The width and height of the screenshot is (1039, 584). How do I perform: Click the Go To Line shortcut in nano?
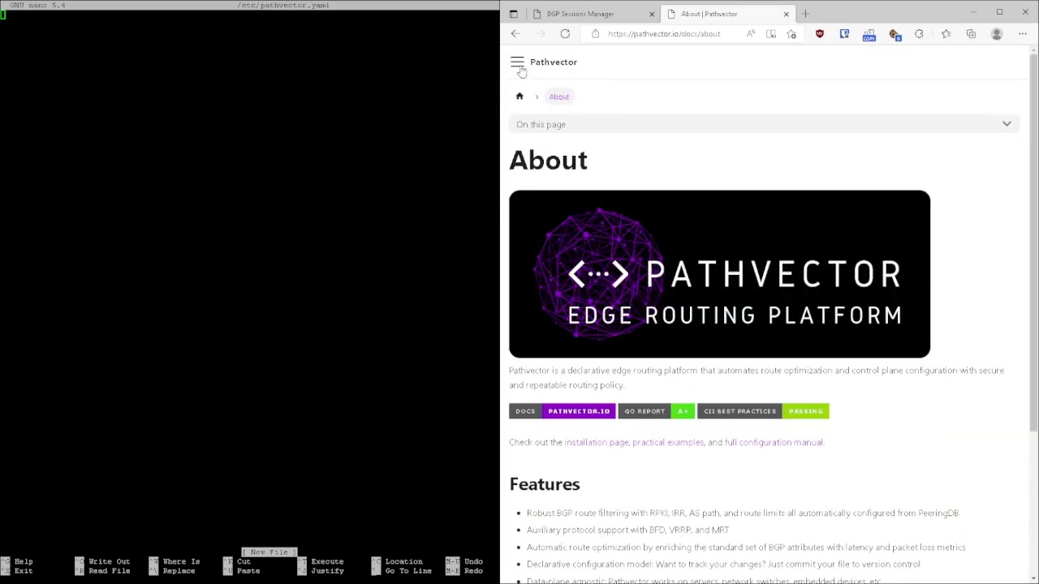[408, 571]
